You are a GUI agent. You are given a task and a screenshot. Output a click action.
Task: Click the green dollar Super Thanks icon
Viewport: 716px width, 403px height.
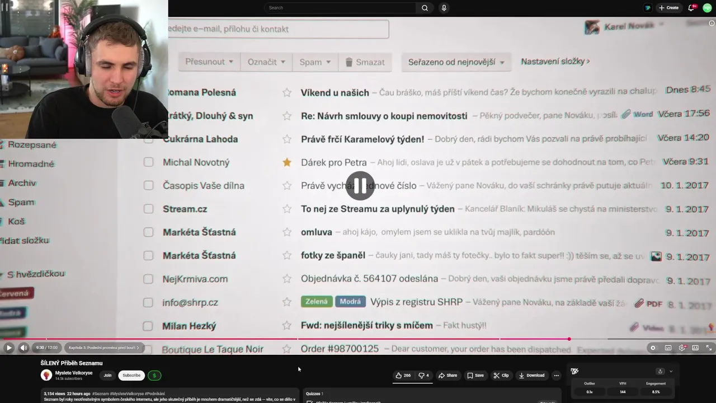pos(155,376)
